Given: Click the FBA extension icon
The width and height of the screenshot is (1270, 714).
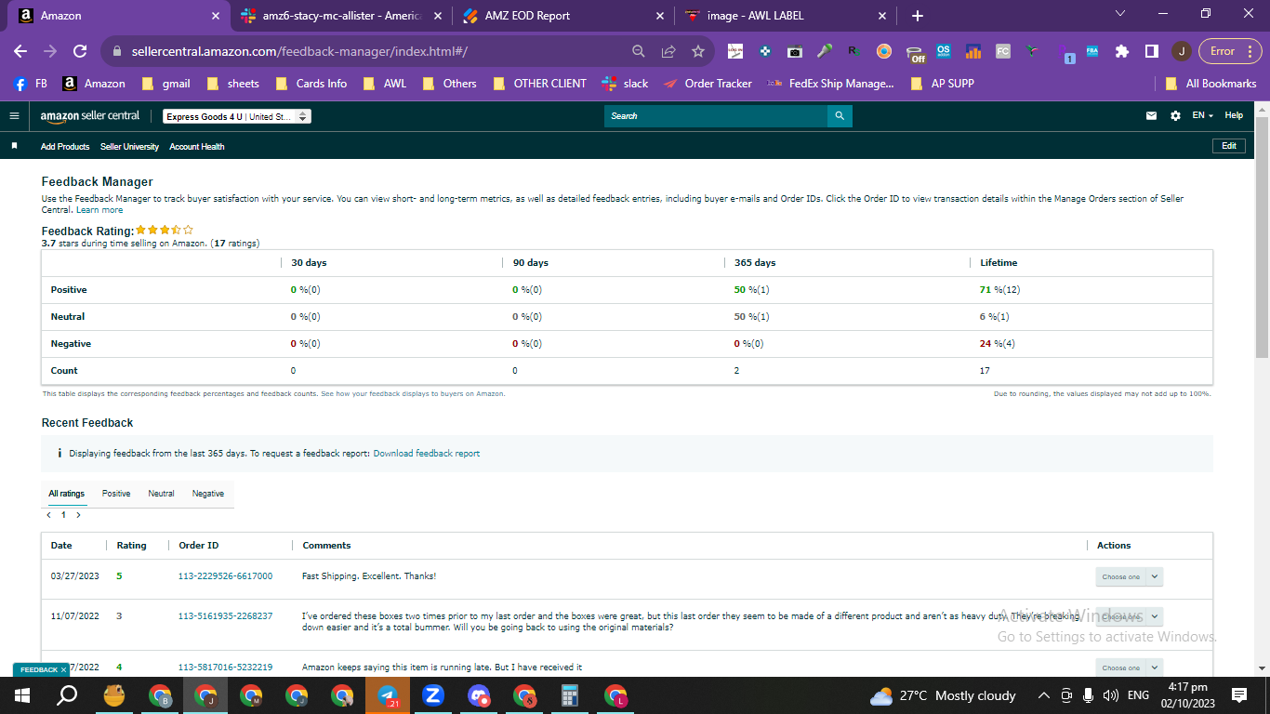Looking at the screenshot, I should click(x=1092, y=51).
